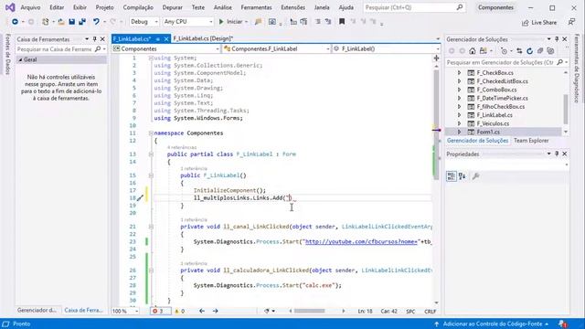Expand the F_LinkLabel.cs tree node
Viewport: 585px width, 329px height.
459,115
